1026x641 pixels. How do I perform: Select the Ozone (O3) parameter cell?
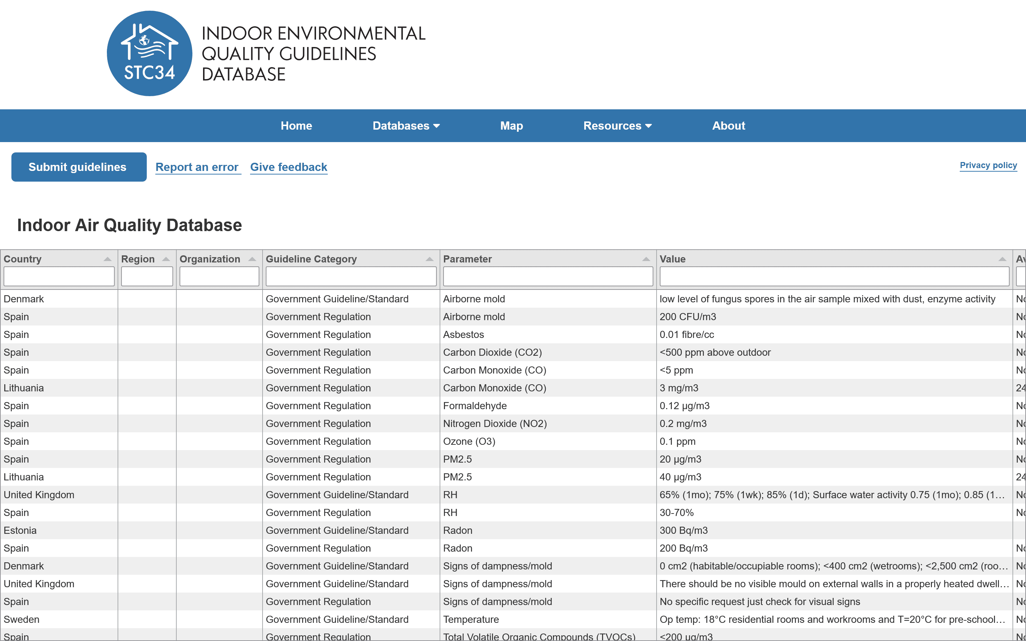click(x=548, y=441)
